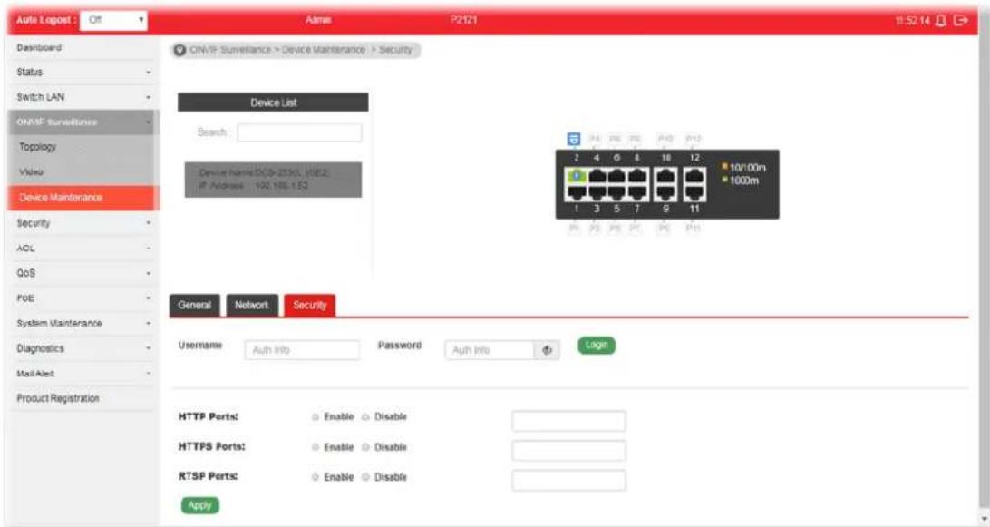990x527 pixels.
Task: Select switch port 10 on the panel
Action: click(665, 176)
